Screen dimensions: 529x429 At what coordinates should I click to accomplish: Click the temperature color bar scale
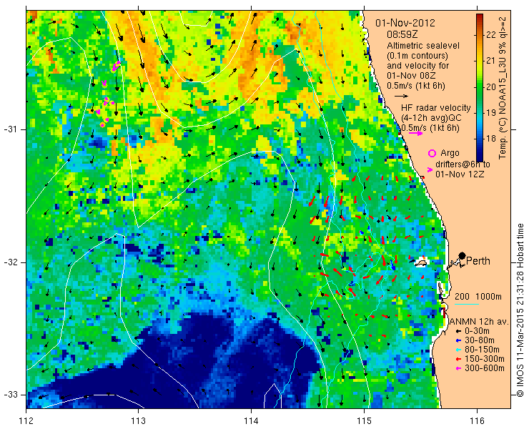click(x=480, y=88)
